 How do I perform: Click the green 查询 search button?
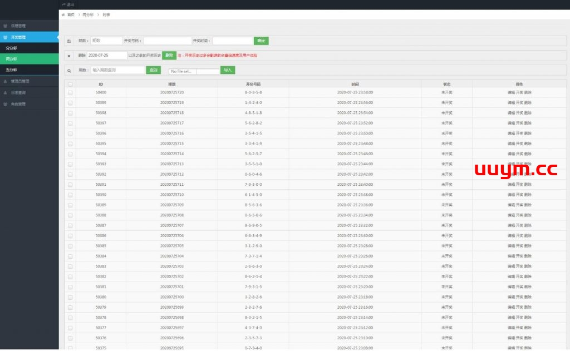pyautogui.click(x=154, y=70)
